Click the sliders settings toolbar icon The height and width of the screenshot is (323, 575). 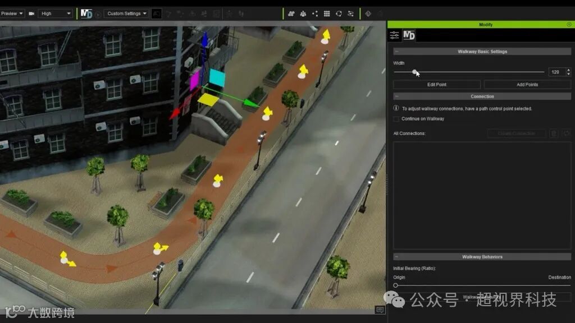(x=350, y=13)
